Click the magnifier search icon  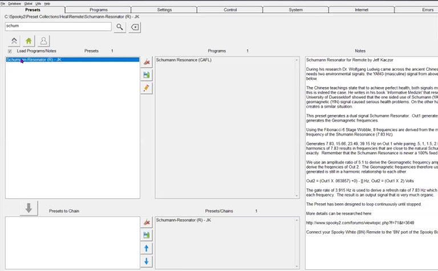[120, 27]
